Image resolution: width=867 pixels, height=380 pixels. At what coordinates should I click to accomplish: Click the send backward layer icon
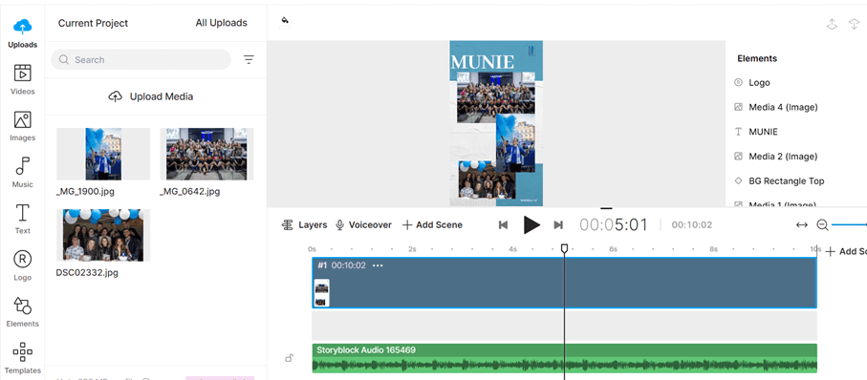(855, 24)
